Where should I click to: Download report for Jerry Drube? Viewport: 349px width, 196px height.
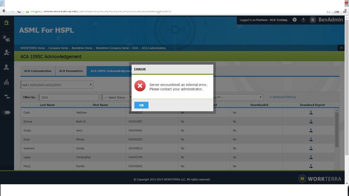click(x=311, y=130)
